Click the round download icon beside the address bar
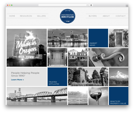The width and height of the screenshot is (134, 113). (x=91, y=5)
